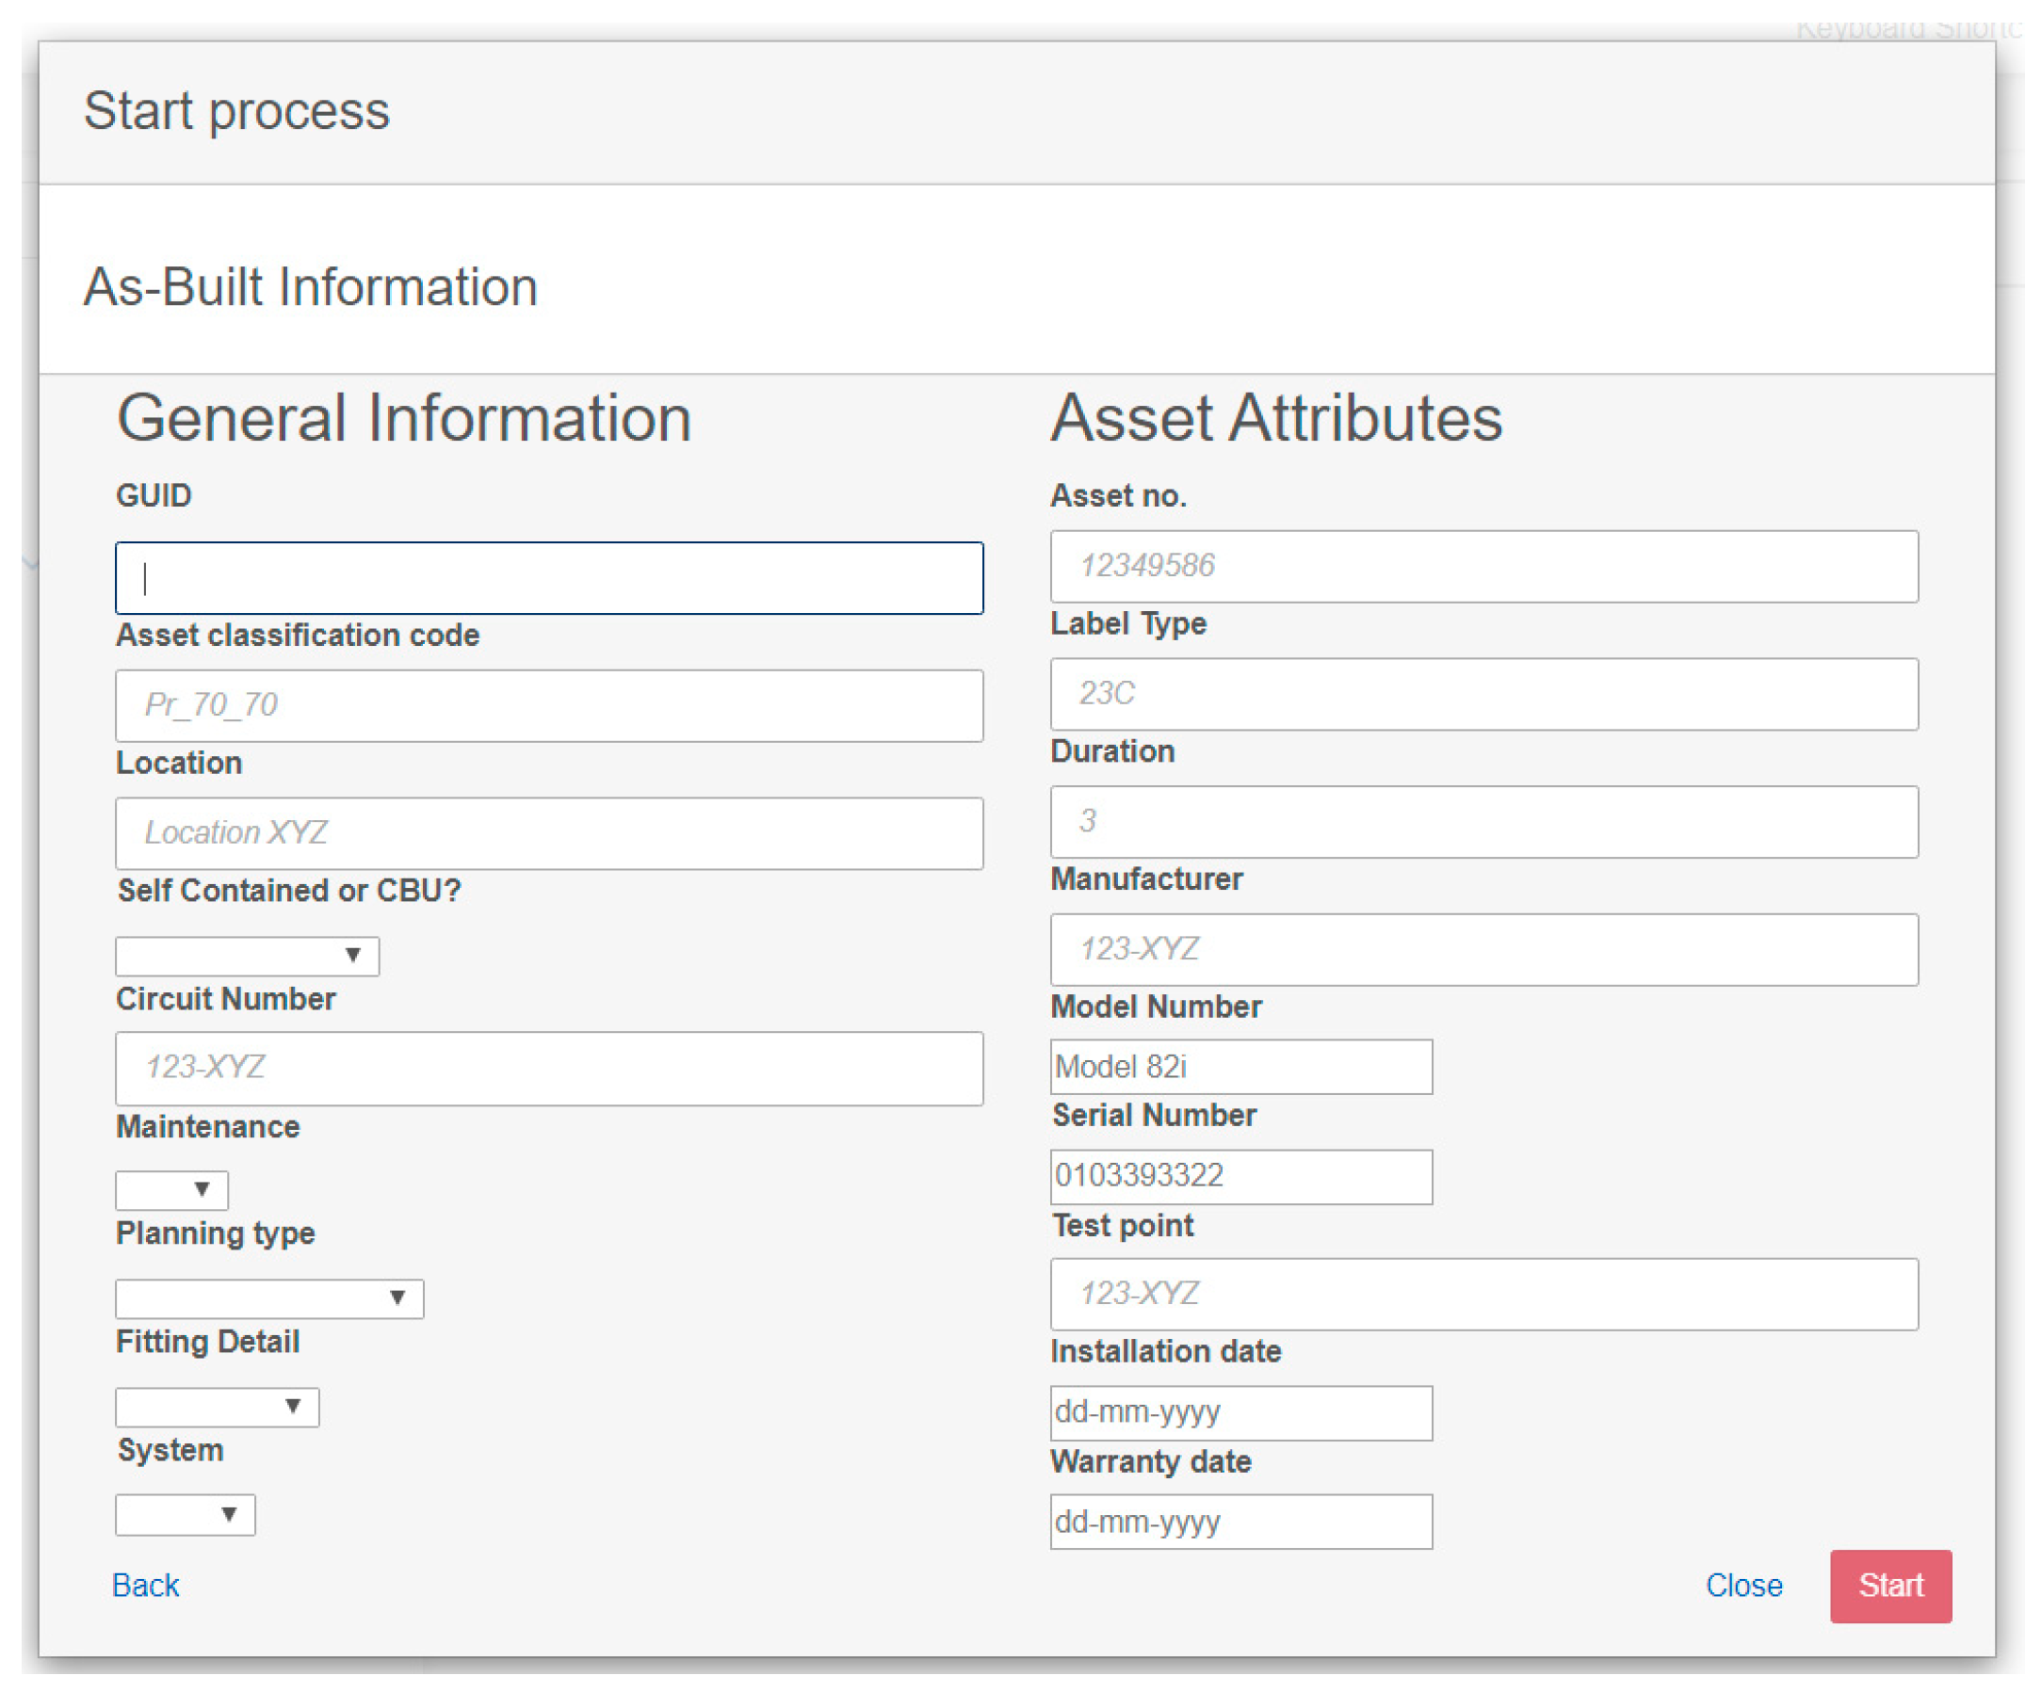Focus the Test point field
Screen dimensions: 2042x1692
pyautogui.click(x=1483, y=1294)
